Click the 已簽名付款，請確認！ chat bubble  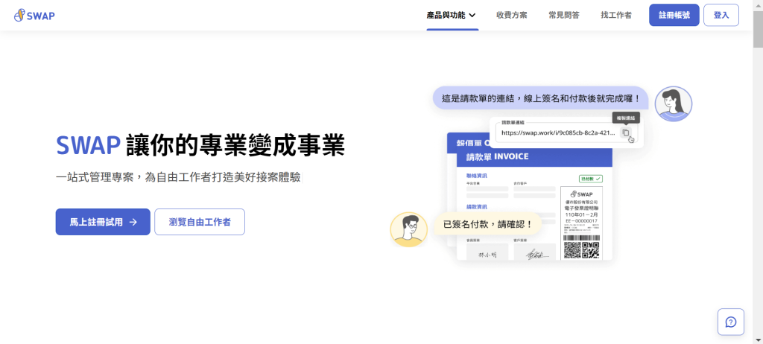point(487,224)
